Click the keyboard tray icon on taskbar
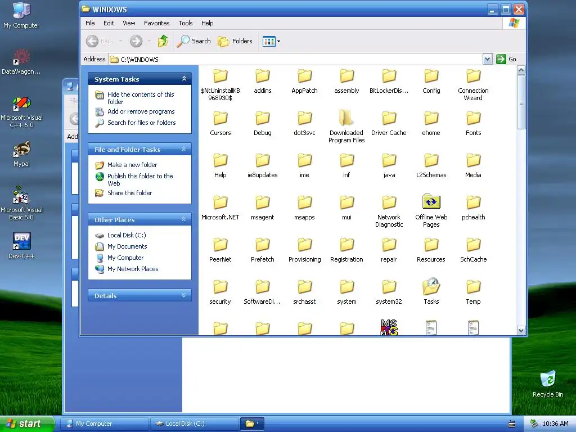This screenshot has height=432, width=576. click(511, 424)
